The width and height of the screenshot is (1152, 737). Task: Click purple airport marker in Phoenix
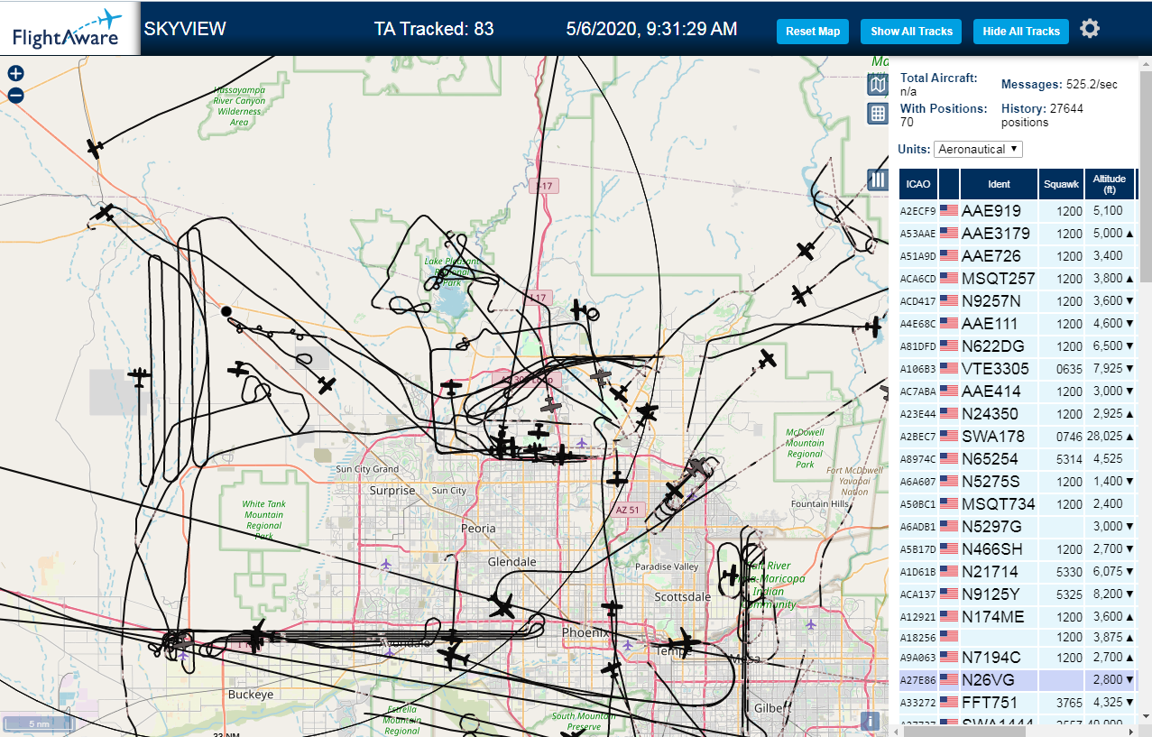coord(630,644)
